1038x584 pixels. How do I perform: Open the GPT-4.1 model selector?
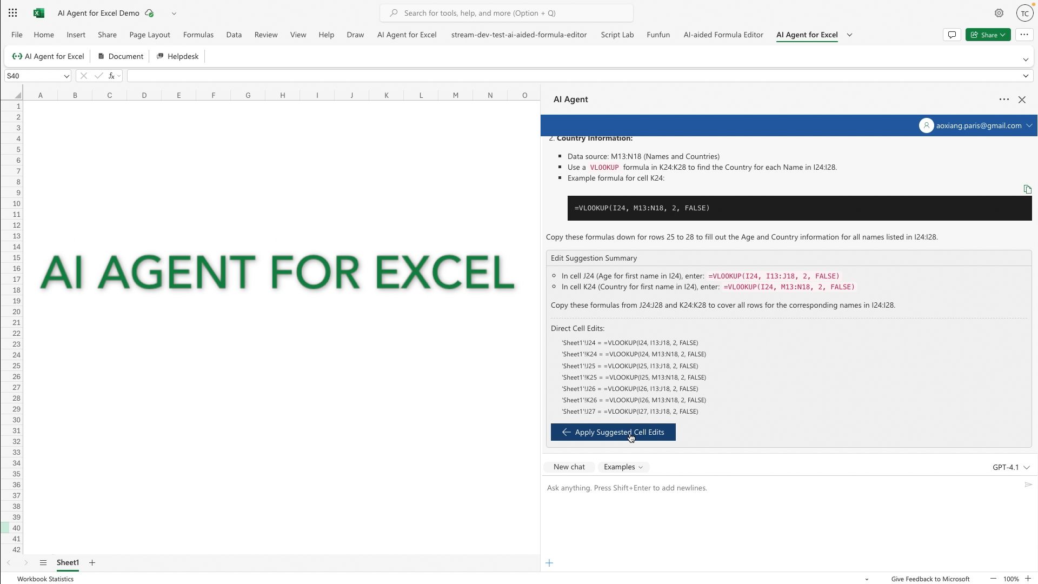click(1011, 467)
